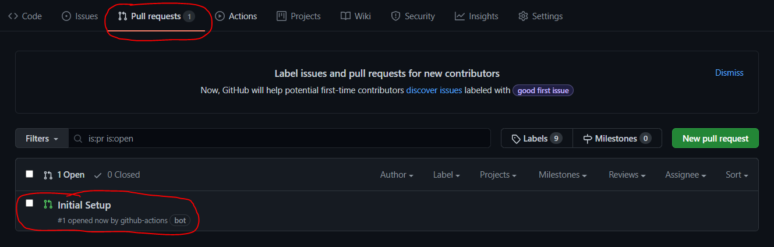Click the Projects board icon
Screen dimensions: 774x247
[x=281, y=16]
